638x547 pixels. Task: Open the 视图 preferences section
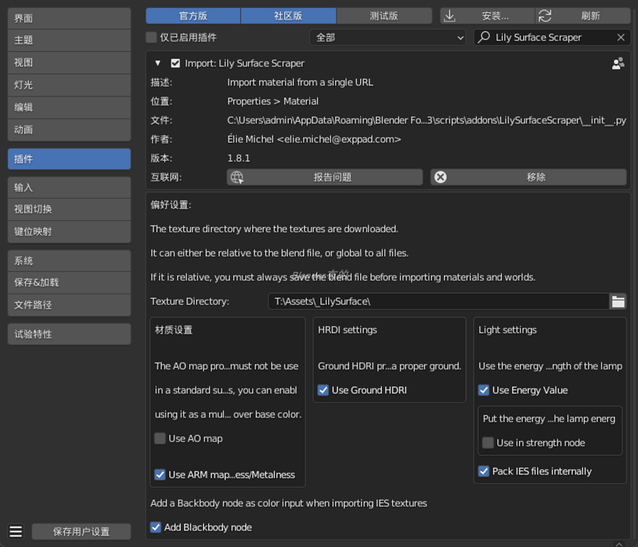(x=69, y=62)
